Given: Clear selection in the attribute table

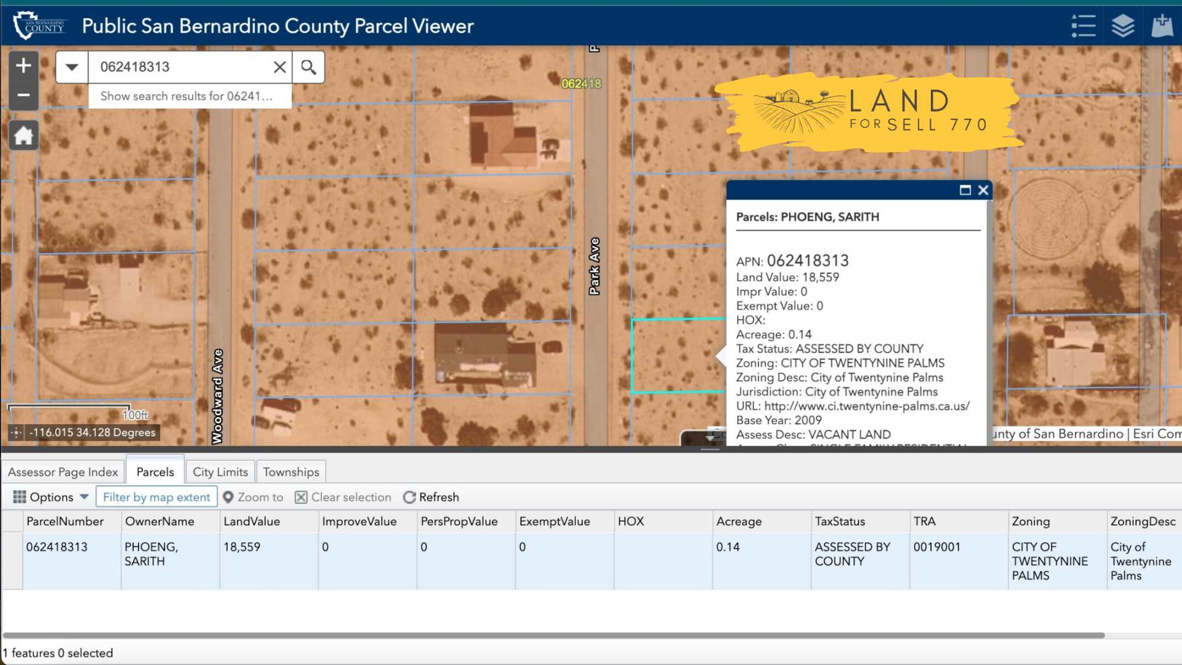Looking at the screenshot, I should click(342, 497).
